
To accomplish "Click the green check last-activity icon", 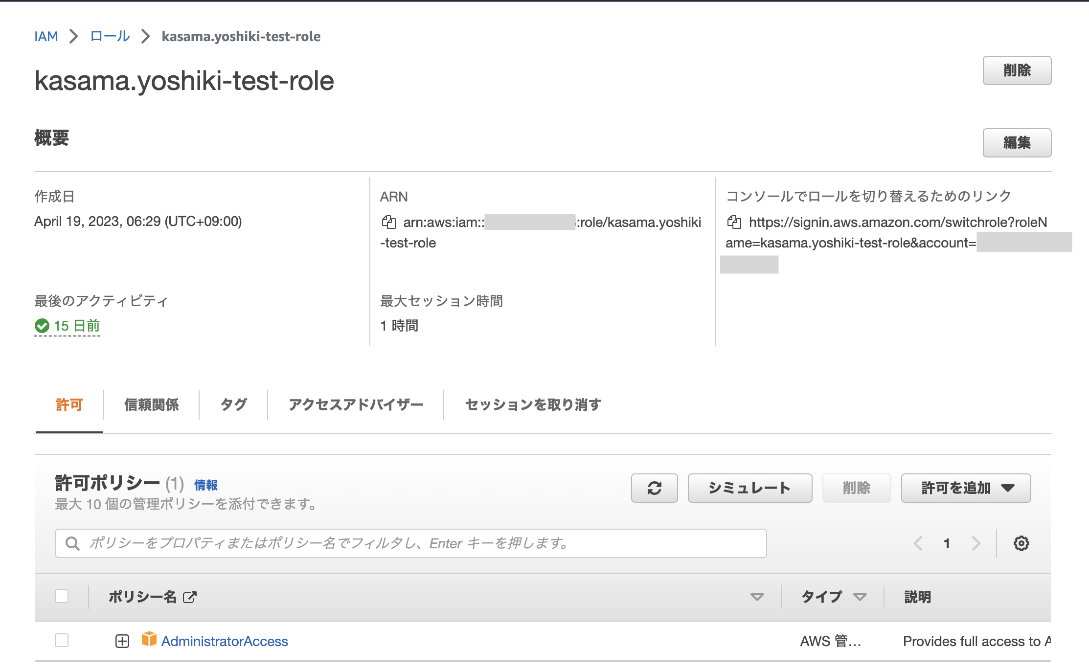I will pos(42,326).
